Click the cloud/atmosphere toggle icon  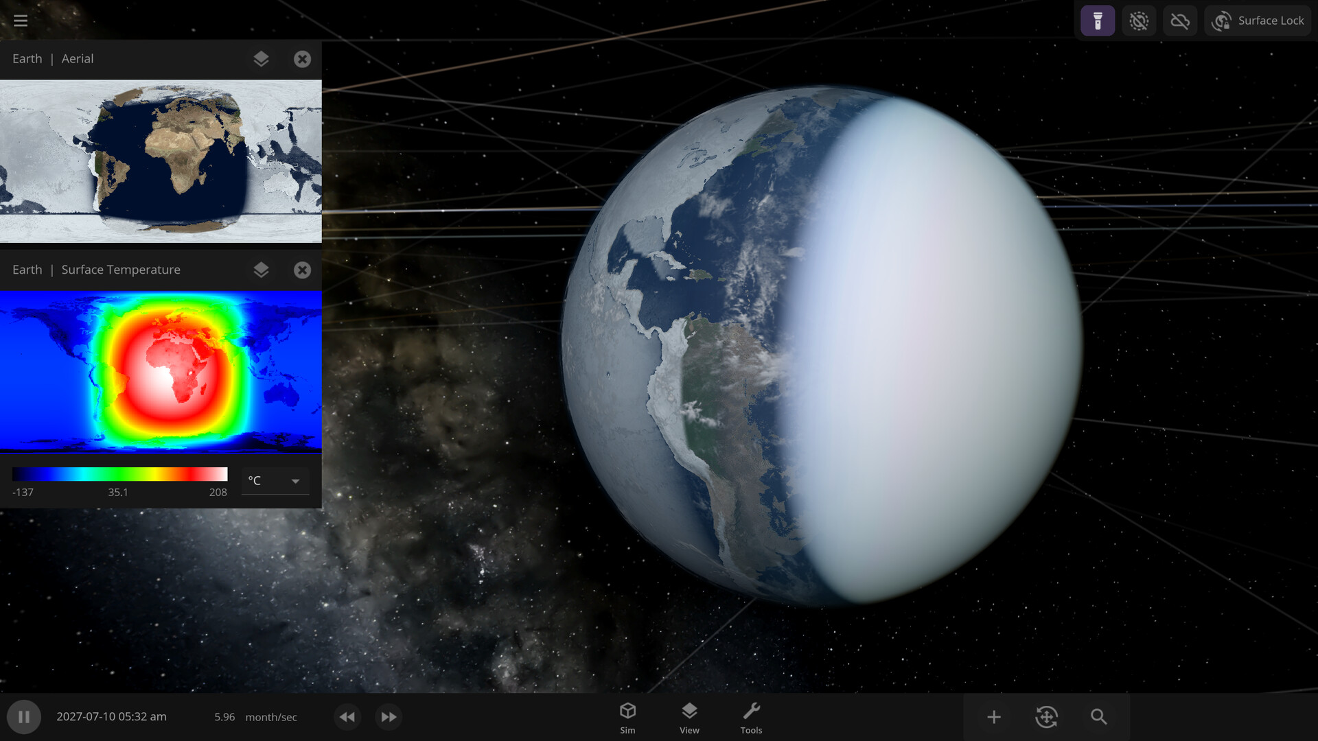(1179, 20)
